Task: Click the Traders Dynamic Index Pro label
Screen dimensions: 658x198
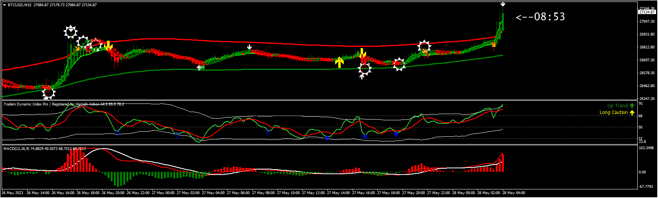Action: tap(26, 104)
